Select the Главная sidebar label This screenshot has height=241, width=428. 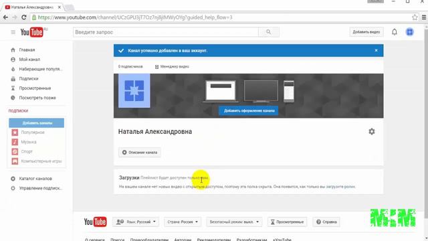pyautogui.click(x=27, y=50)
